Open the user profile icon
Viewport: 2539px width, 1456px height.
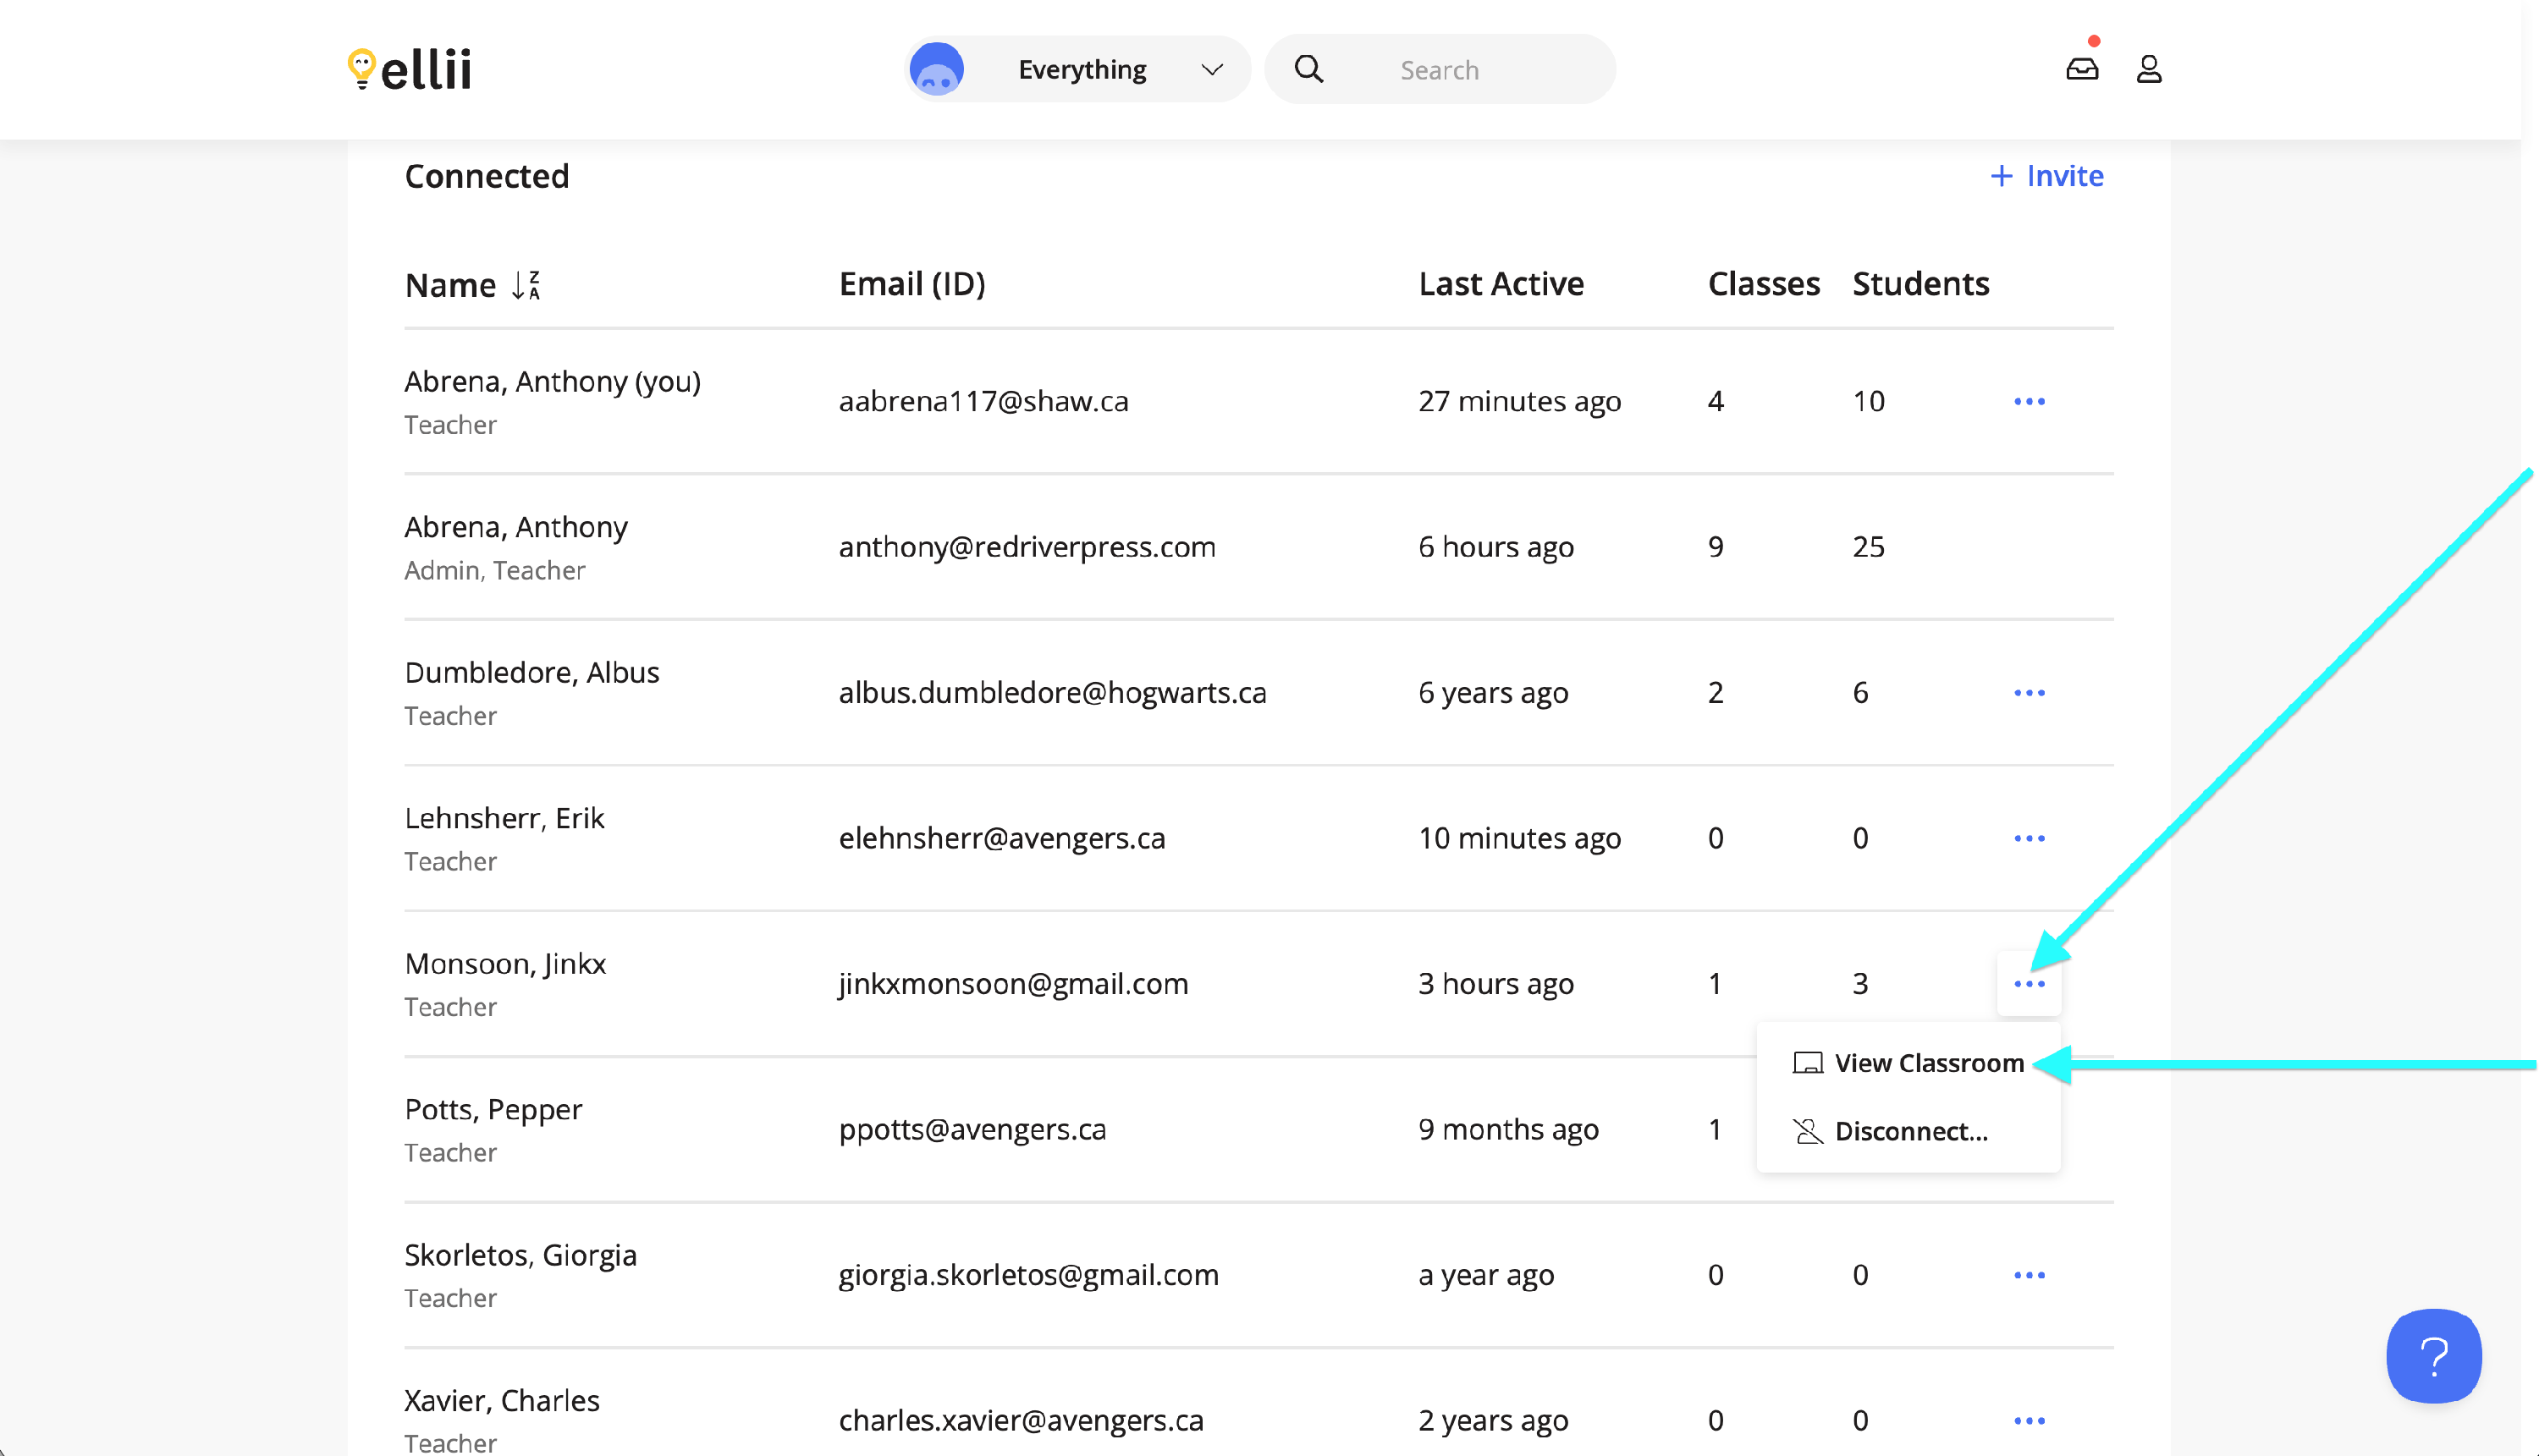(x=2149, y=69)
